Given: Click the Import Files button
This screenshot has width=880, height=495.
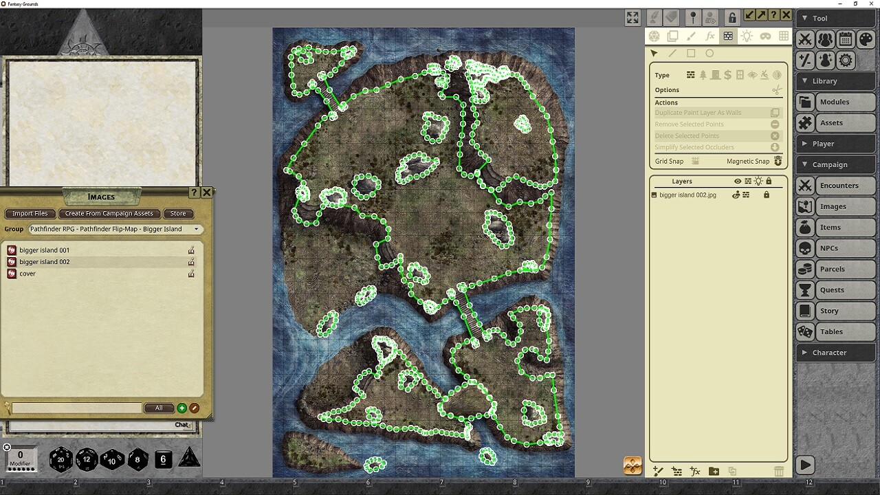Looking at the screenshot, I should click(30, 213).
